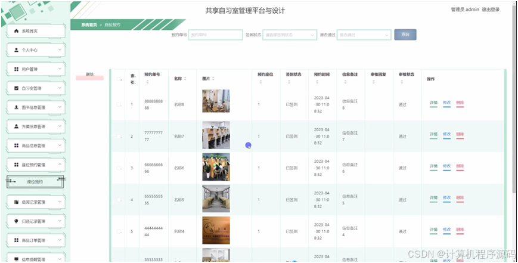Select the 座位预约 submenu item
The height and width of the screenshot is (263, 518).
[x=35, y=182]
